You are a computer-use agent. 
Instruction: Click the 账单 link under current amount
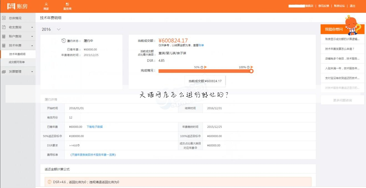point(201,45)
